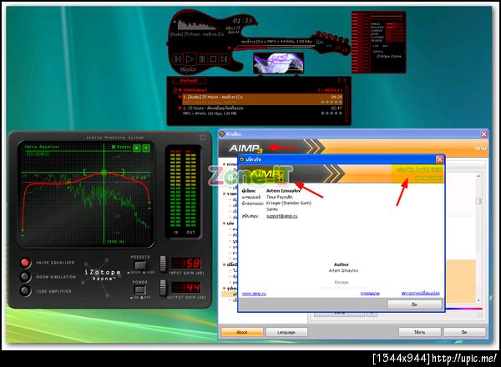
Task: Toggle the Tube Amplifier button in Ozone
Action: [25, 291]
